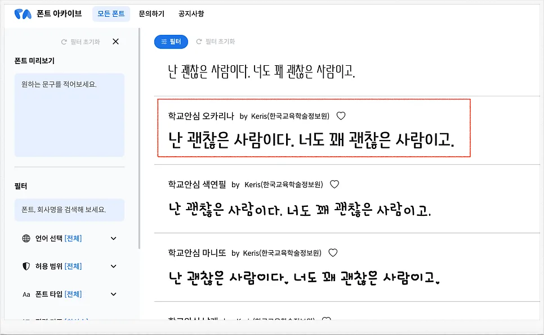Click the 허용 범위 [전체] label

[x=59, y=266]
